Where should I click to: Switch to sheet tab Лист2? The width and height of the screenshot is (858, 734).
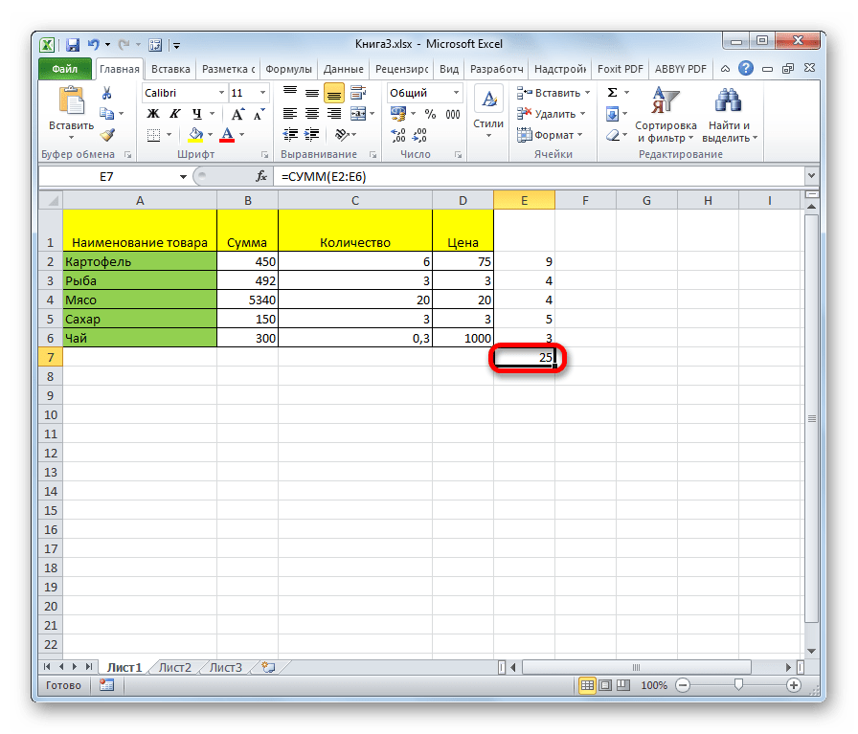click(175, 667)
